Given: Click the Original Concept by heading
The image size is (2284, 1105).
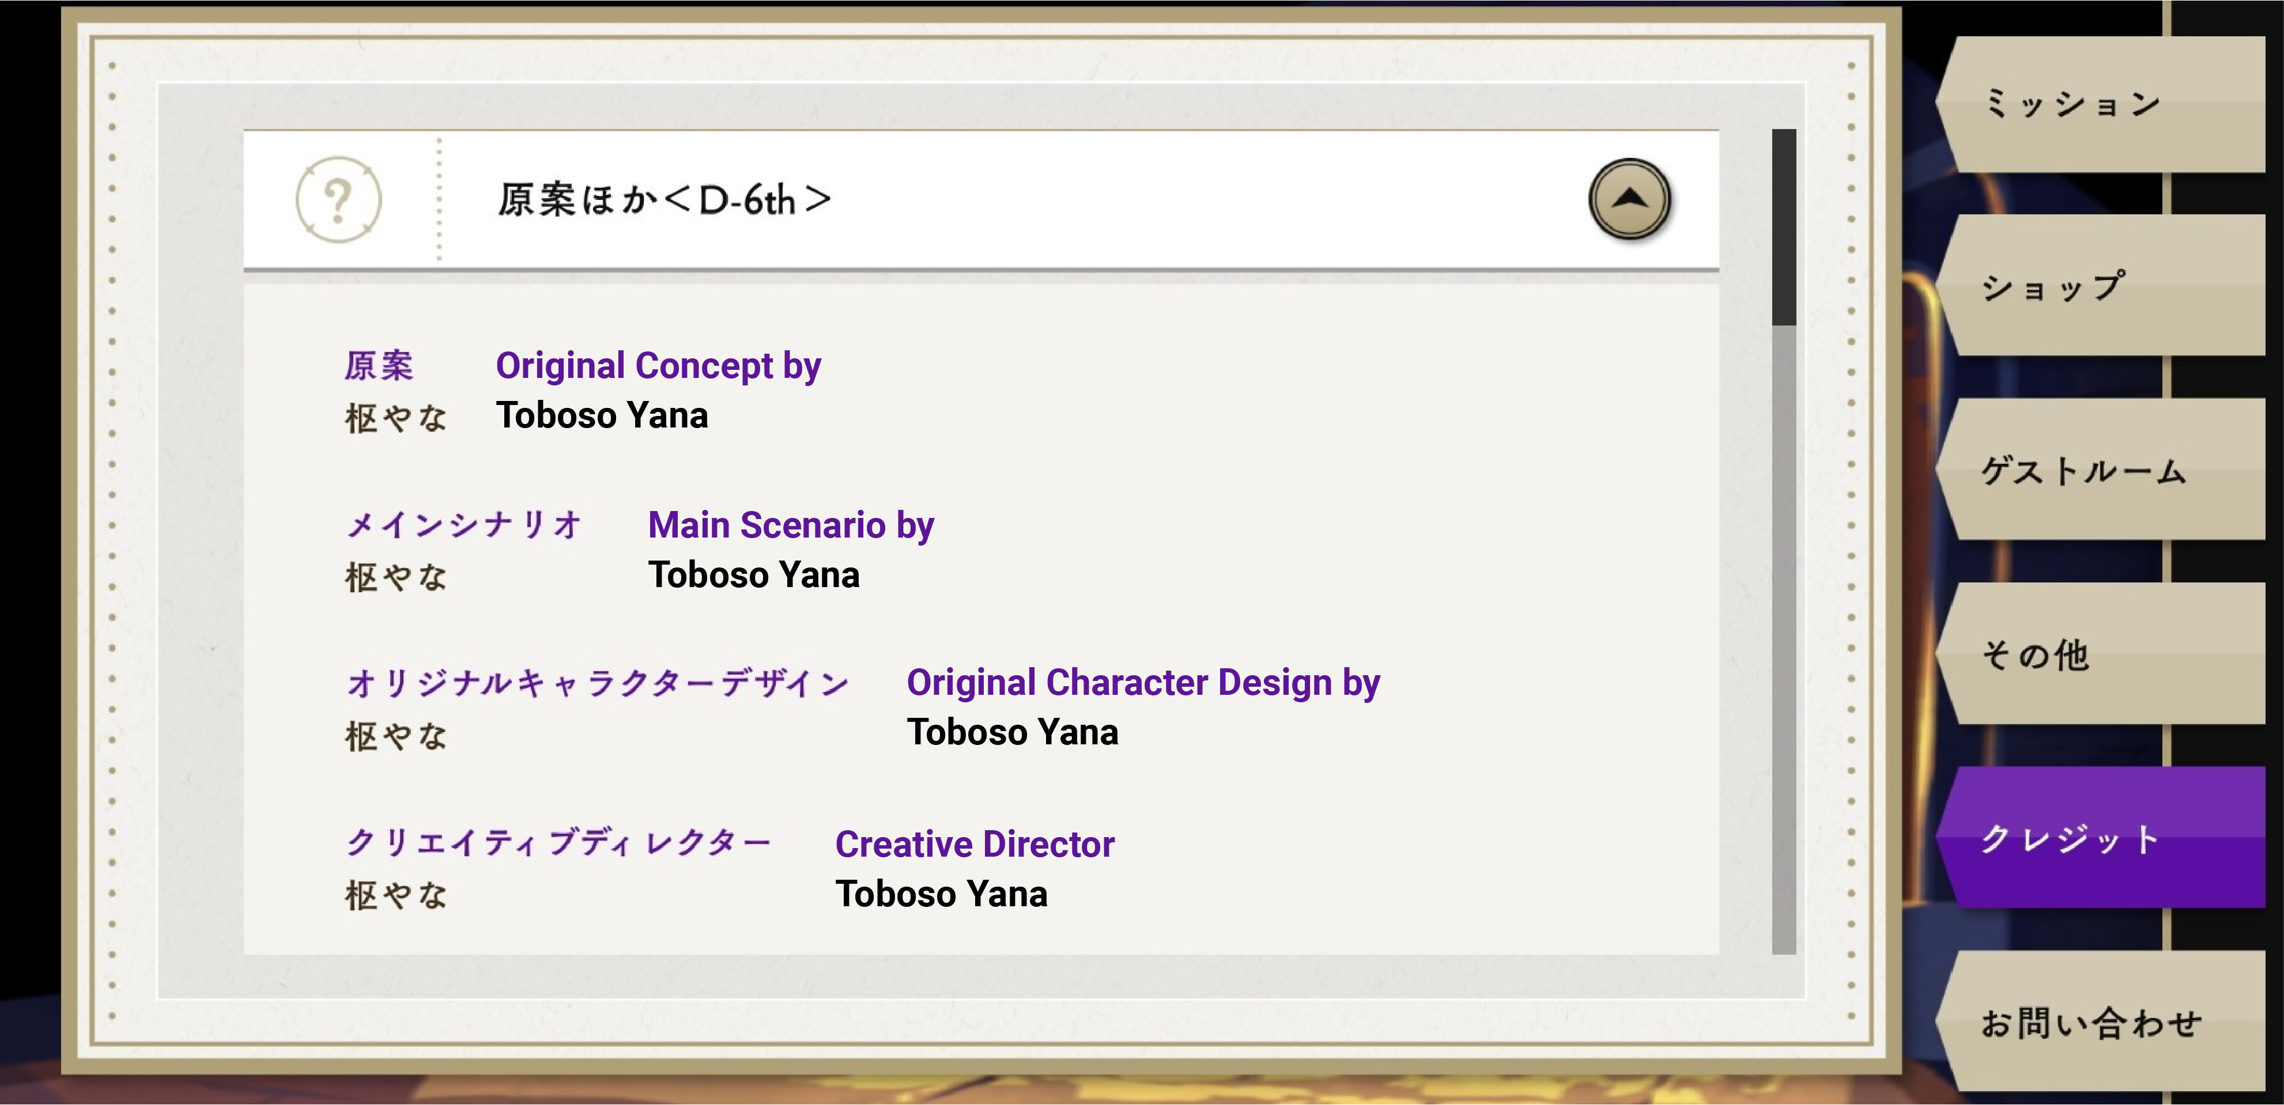Looking at the screenshot, I should pos(658,366).
